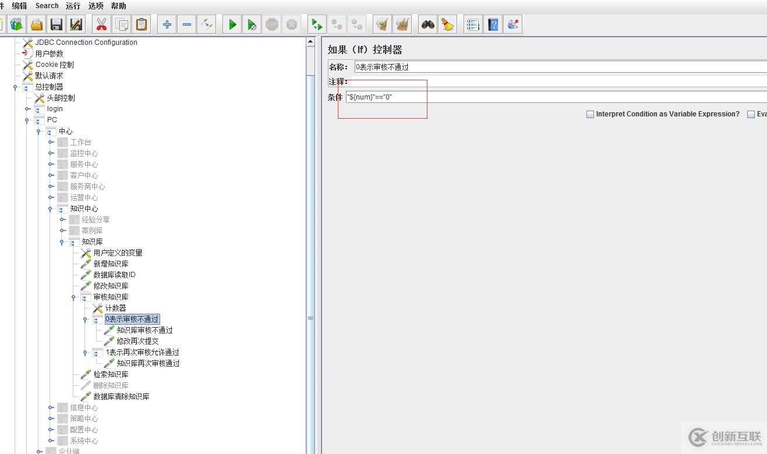
Task: Click the red Stop test icon
Action: click(x=272, y=24)
